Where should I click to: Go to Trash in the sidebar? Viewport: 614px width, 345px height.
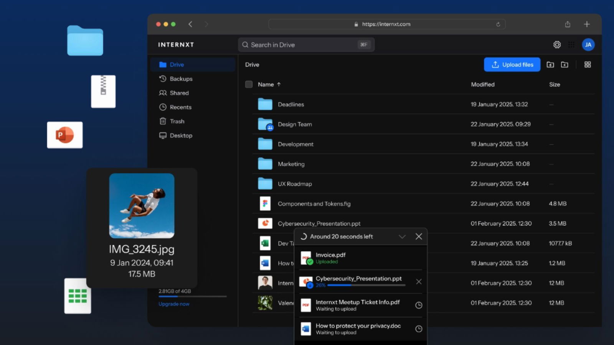(x=177, y=122)
